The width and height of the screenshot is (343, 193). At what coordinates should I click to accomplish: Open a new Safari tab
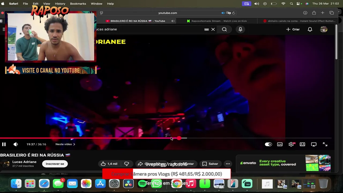pyautogui.click(x=323, y=13)
